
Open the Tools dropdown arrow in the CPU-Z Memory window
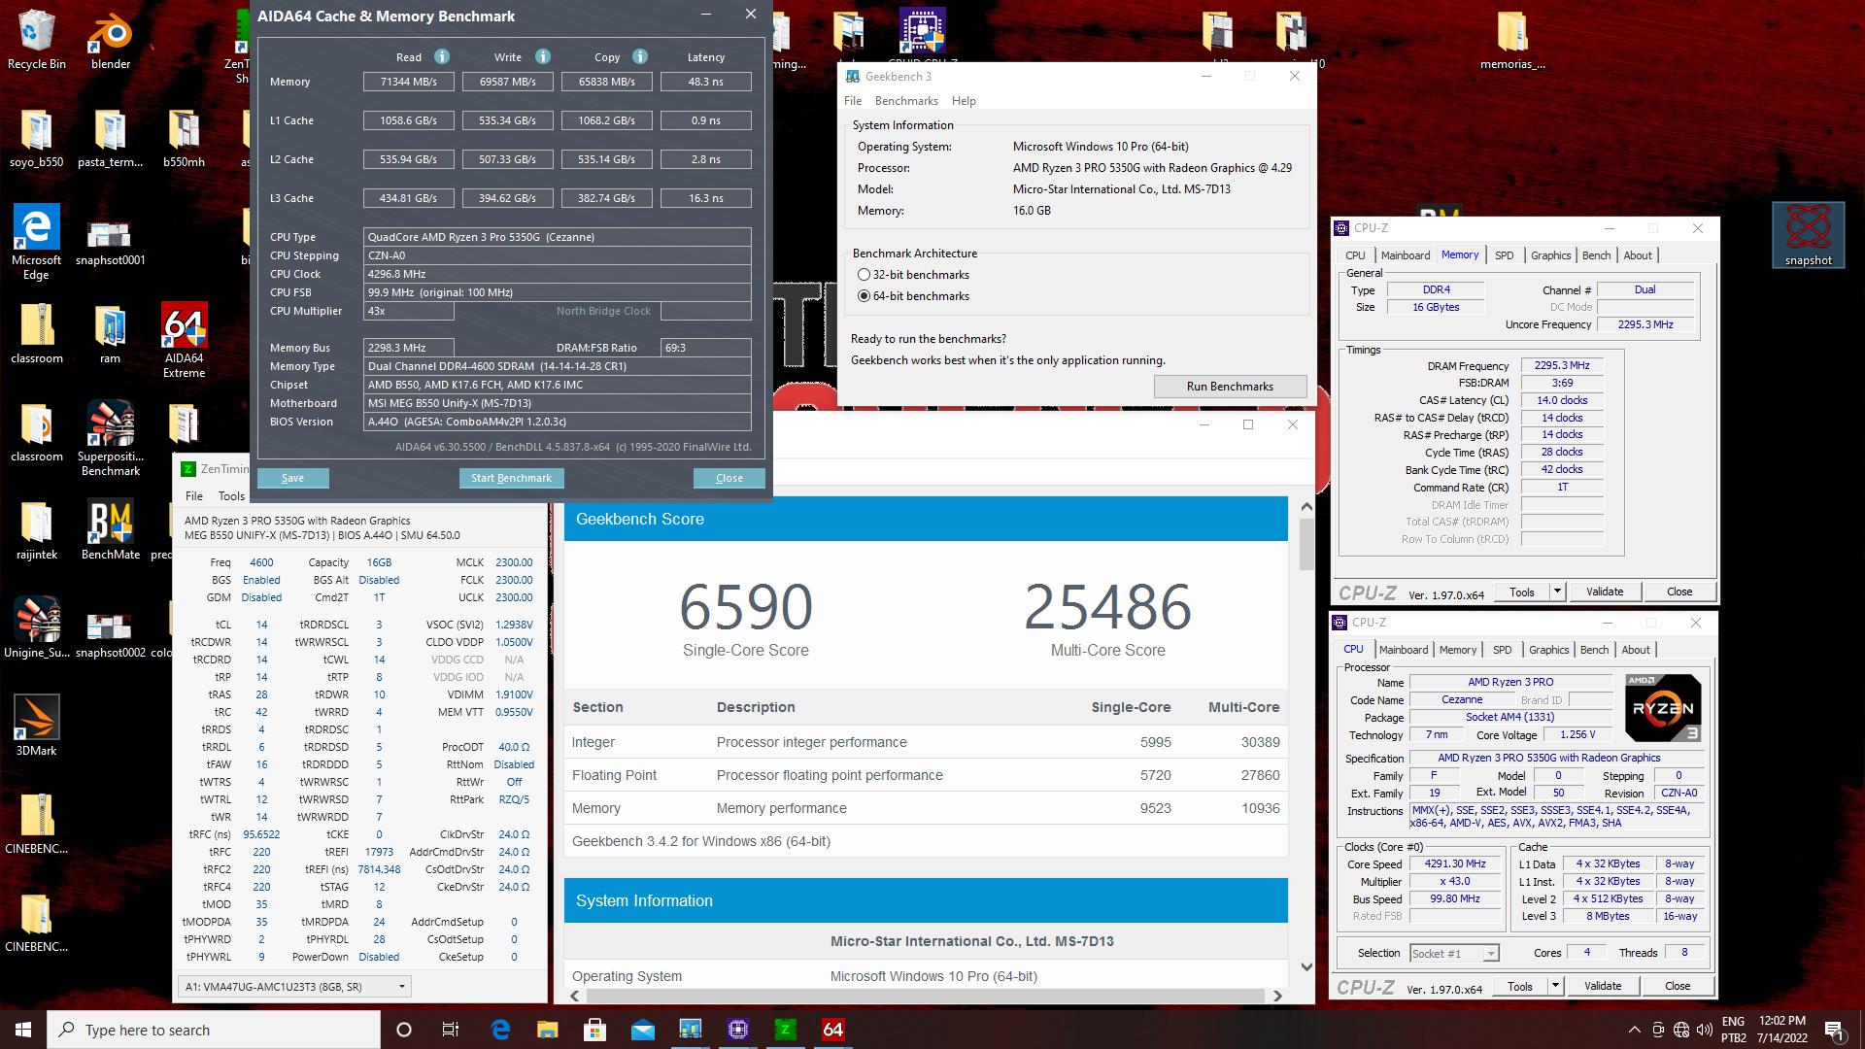1557,592
